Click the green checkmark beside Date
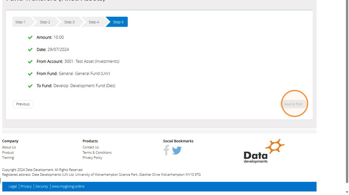The image size is (349, 195). click(x=30, y=50)
